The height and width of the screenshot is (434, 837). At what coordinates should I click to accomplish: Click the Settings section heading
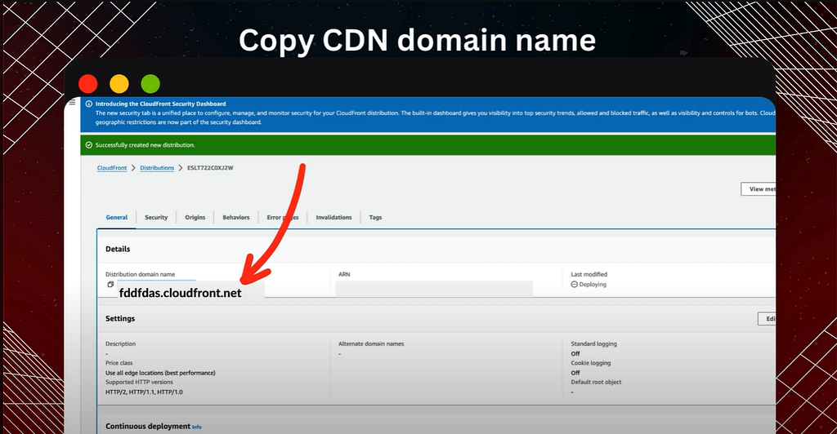point(120,318)
